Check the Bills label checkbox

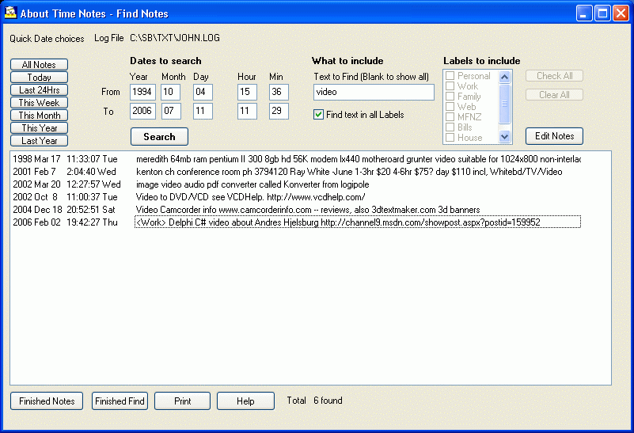coord(450,127)
